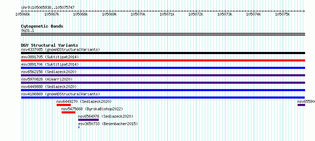Open the nsv5970828 Almarri2020 label

coord(47,79)
